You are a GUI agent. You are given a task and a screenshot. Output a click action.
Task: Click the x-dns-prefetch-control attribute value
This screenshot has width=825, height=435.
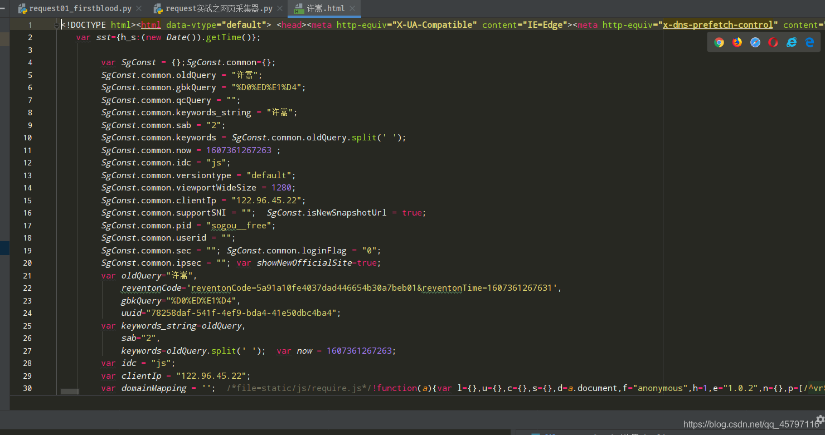[718, 25]
